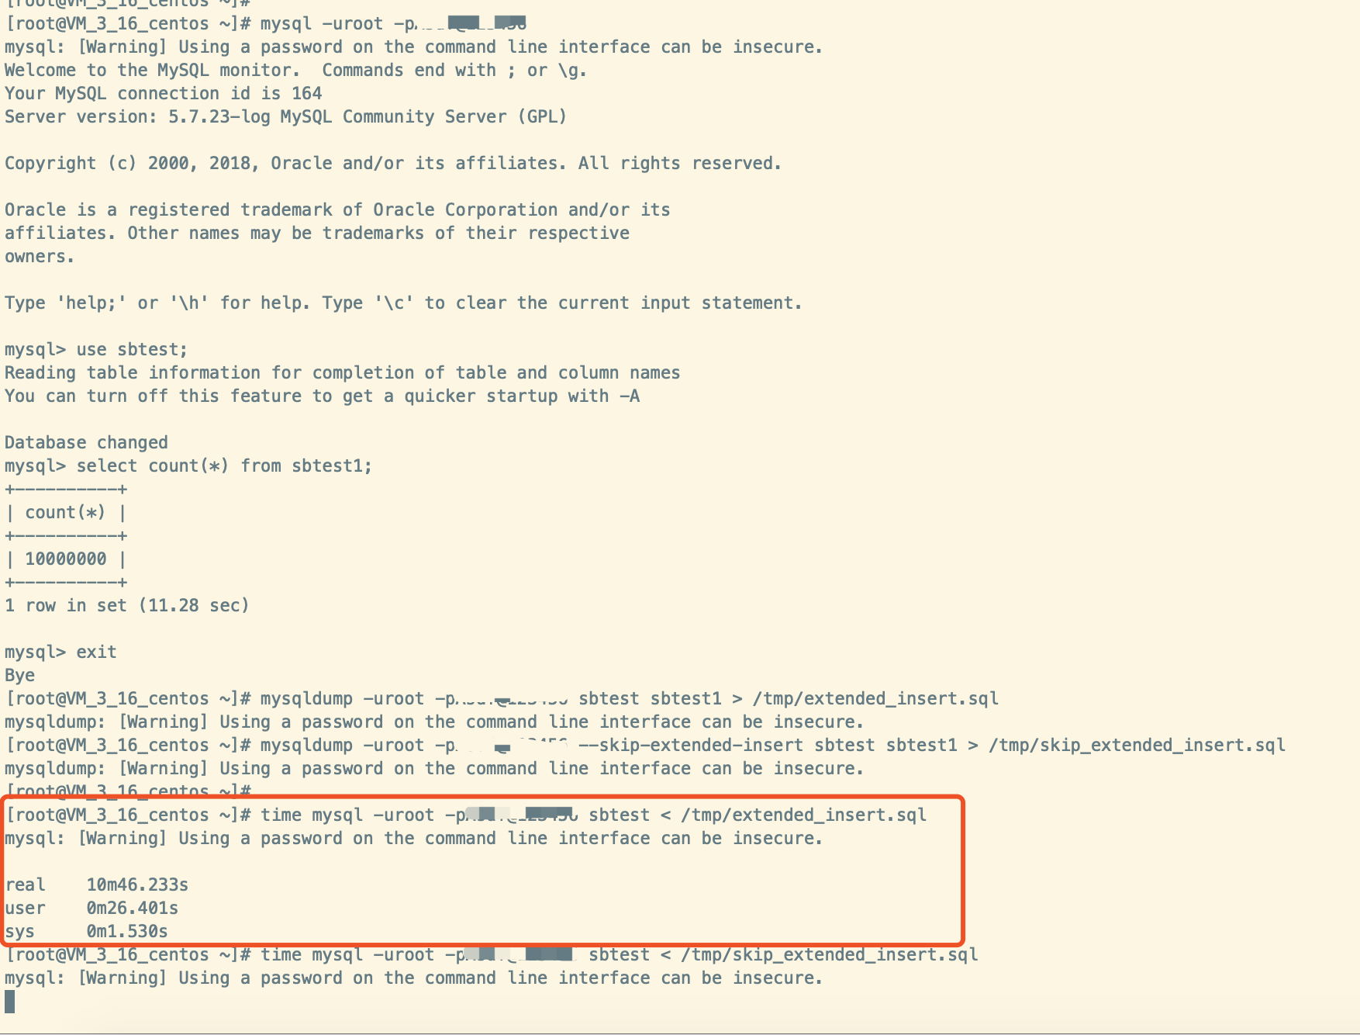Image resolution: width=1360 pixels, height=1035 pixels.
Task: Click 'time mysql' in the highlighted command
Action: [x=312, y=815]
